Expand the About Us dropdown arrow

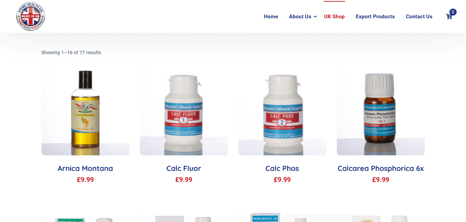tap(315, 17)
